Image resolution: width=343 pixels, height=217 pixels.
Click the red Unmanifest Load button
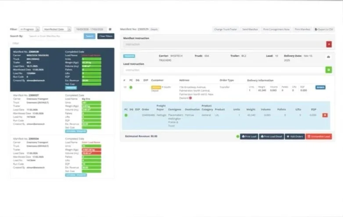click(x=319, y=137)
